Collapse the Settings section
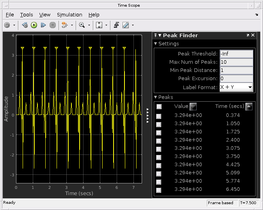This screenshot has height=210, width=263. click(x=156, y=44)
